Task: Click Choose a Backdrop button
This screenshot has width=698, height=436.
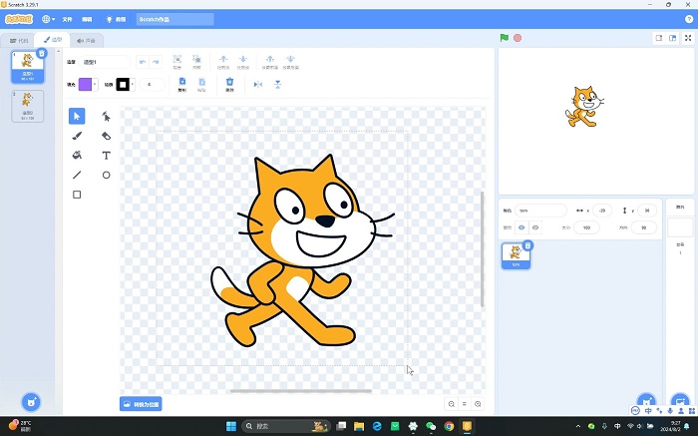Action: (680, 401)
